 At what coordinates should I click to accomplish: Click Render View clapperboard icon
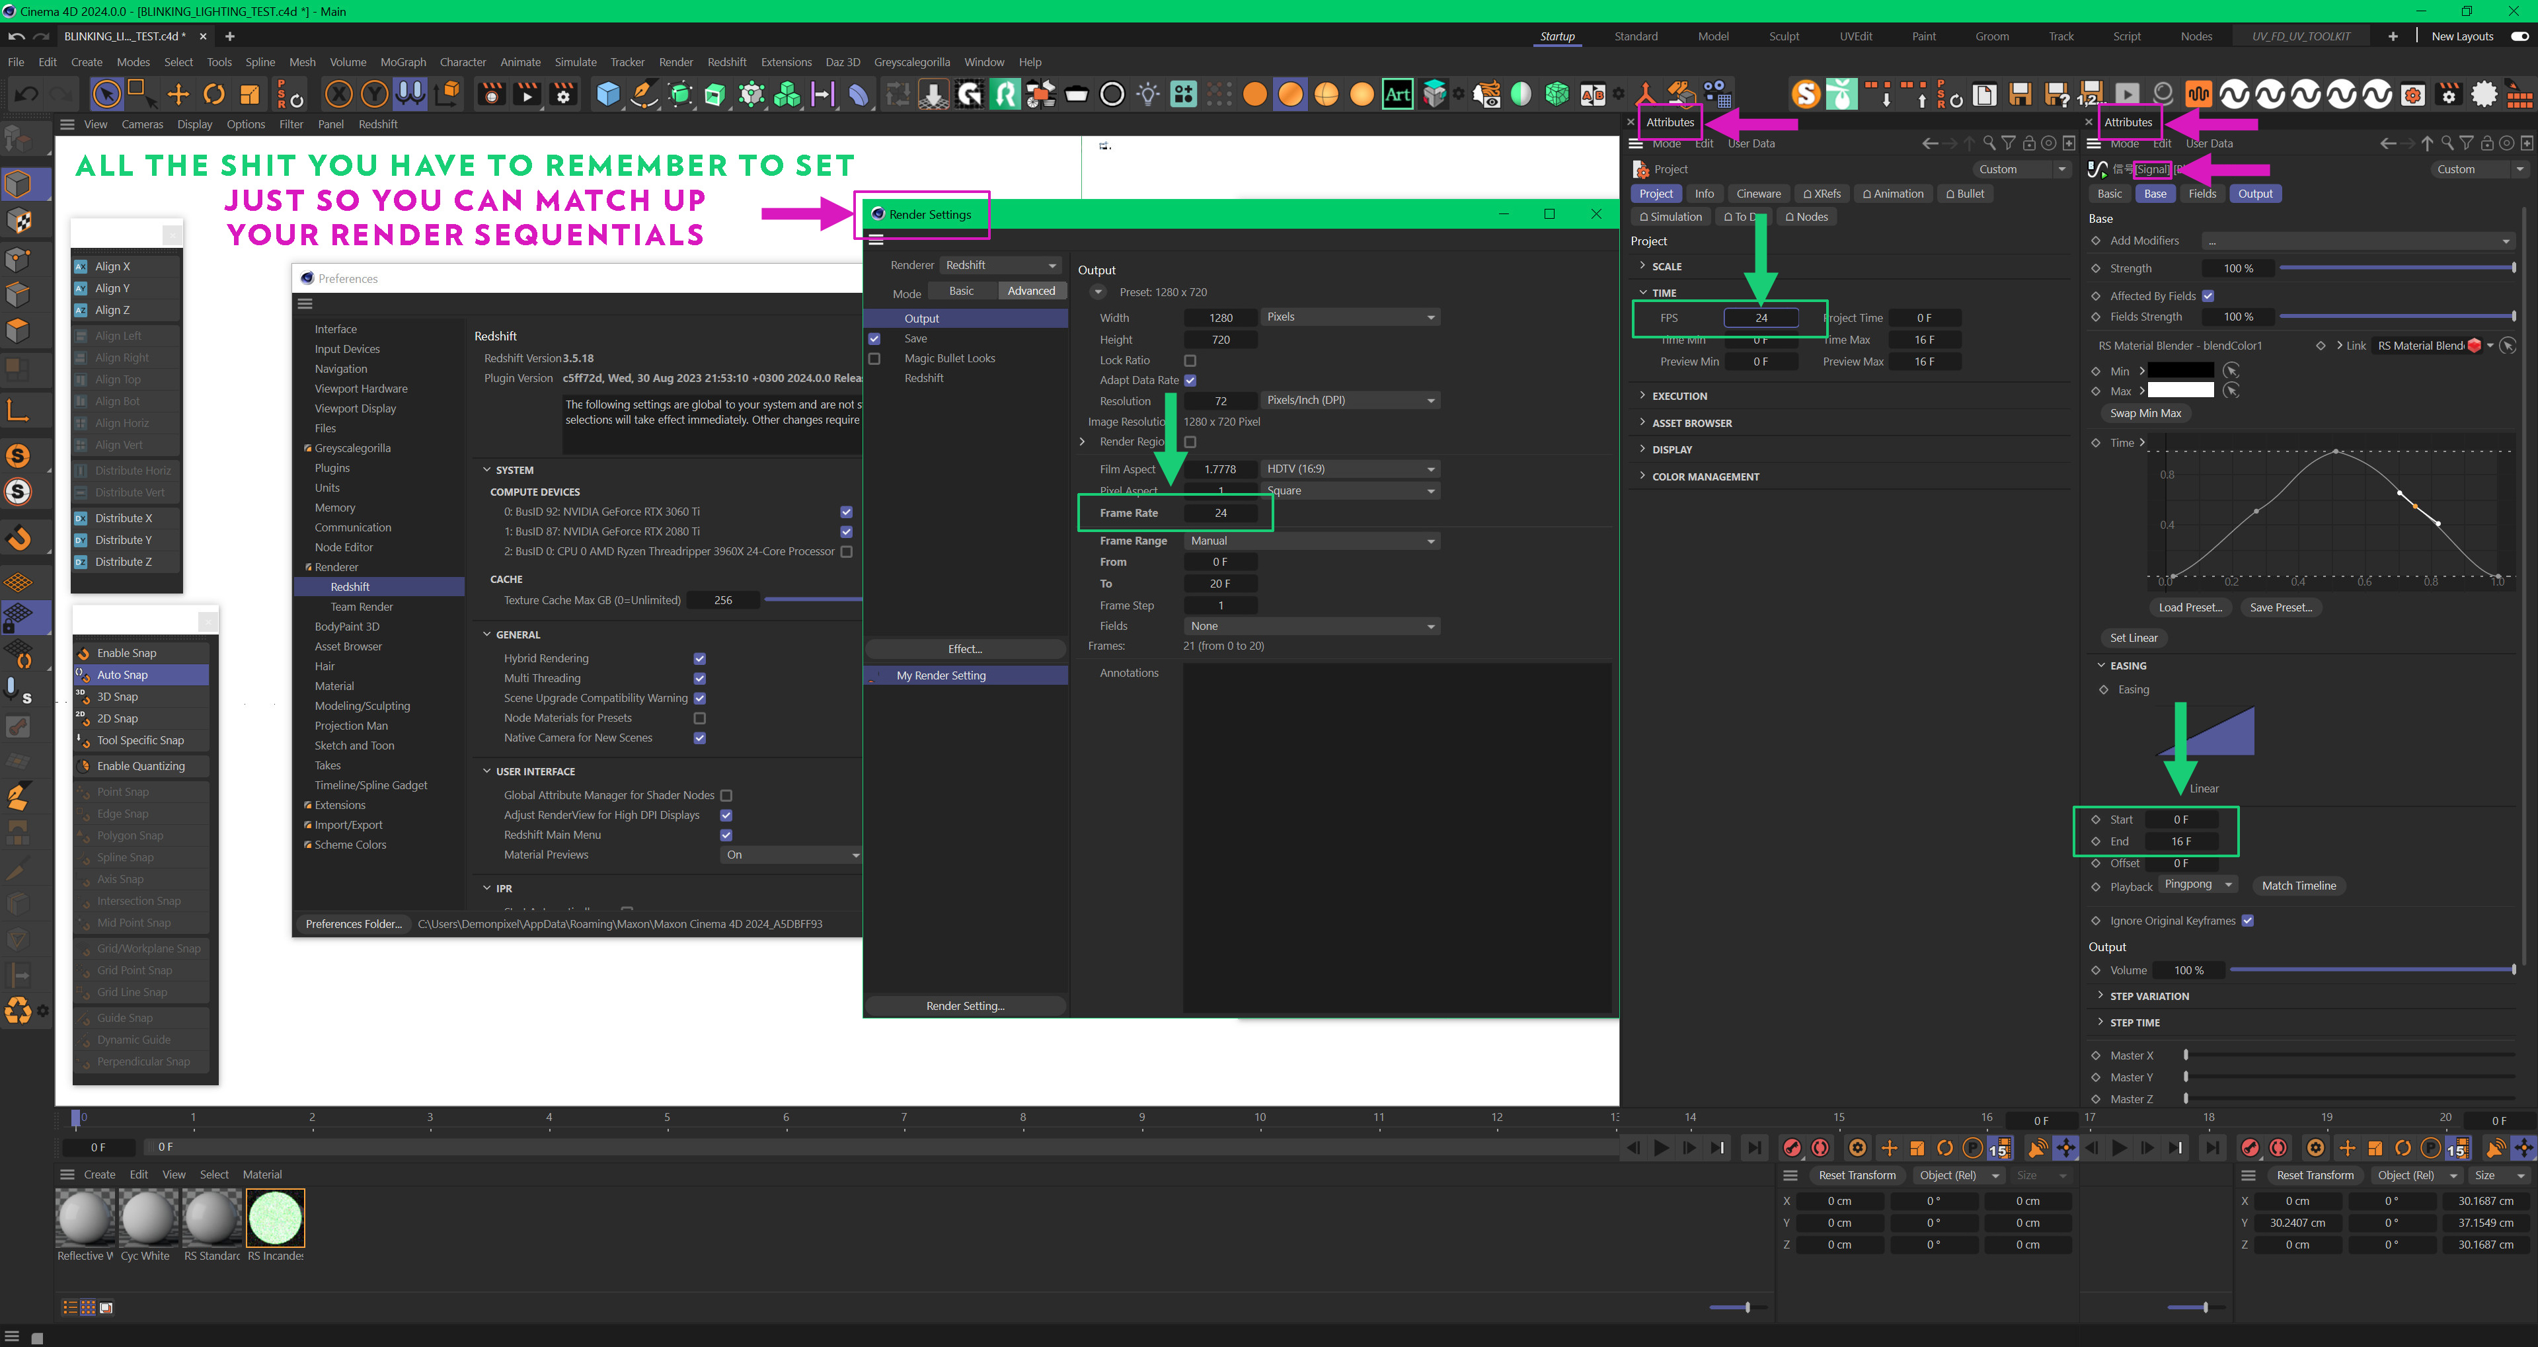coord(492,95)
